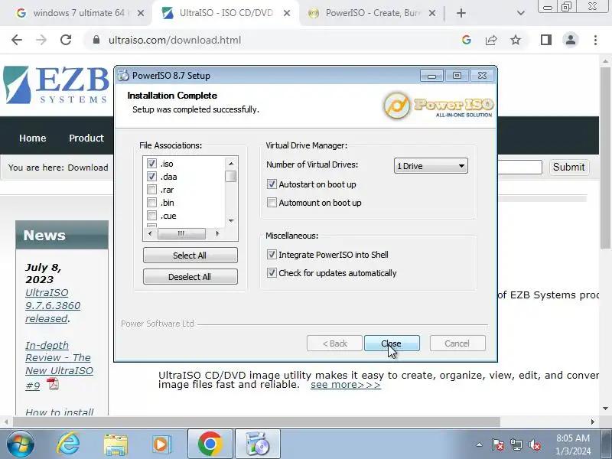Close the PowerISO browser tab

coord(432,13)
